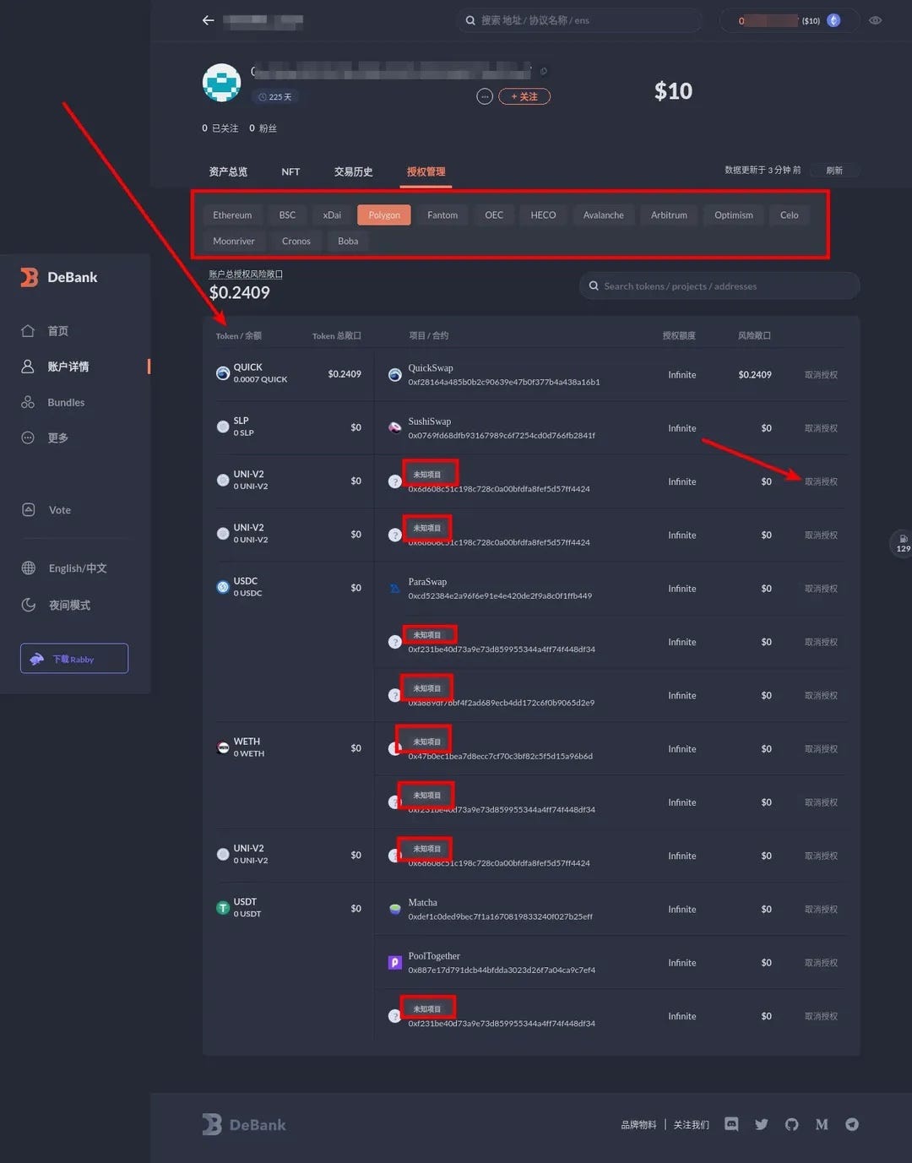The image size is (912, 1163).
Task: Click the QuickSwap project icon
Action: [x=394, y=375]
